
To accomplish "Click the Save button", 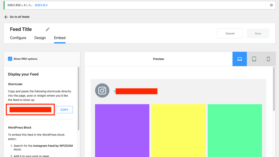I will [258, 33].
